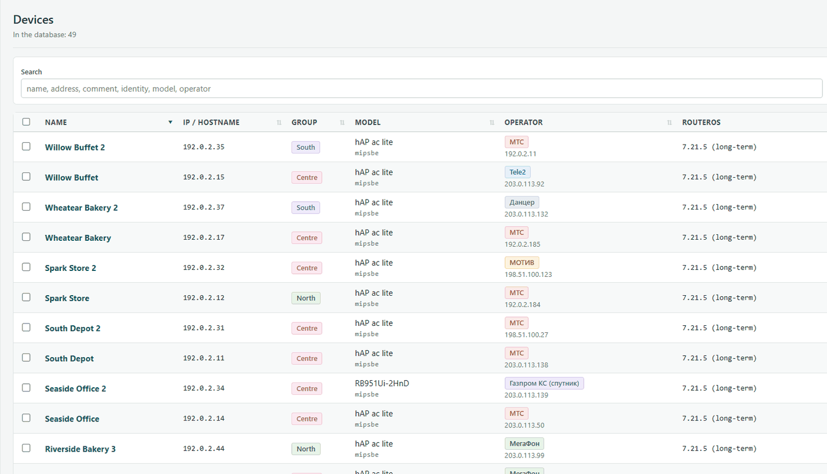This screenshot has width=827, height=474.
Task: Toggle the select-all checkbox in table header
Action: (x=26, y=122)
